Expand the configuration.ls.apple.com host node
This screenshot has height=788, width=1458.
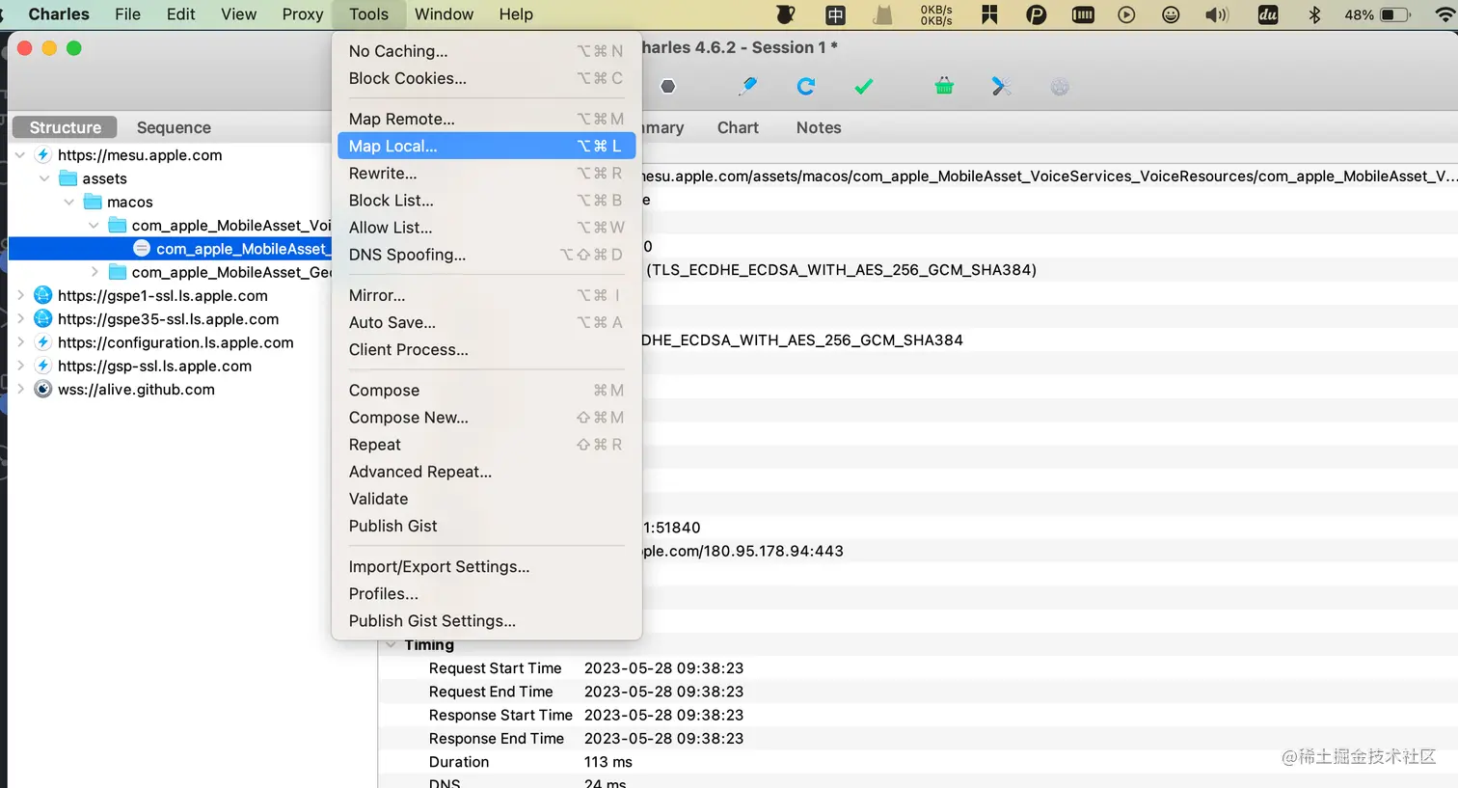20,342
